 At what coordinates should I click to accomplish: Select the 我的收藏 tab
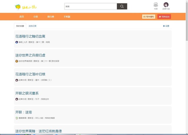[x=20, y=26]
